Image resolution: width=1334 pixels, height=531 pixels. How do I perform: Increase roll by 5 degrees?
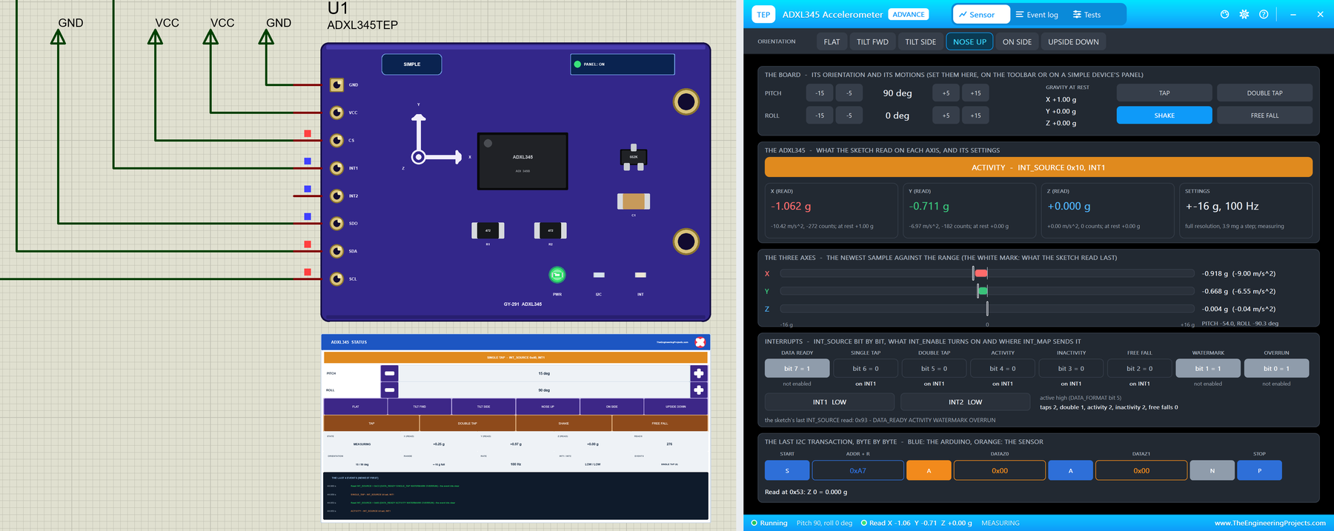[x=946, y=116]
